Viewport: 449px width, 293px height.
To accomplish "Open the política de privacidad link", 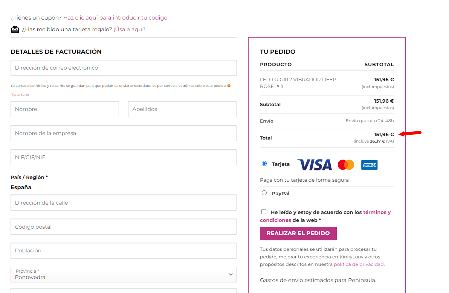I will pos(359,264).
